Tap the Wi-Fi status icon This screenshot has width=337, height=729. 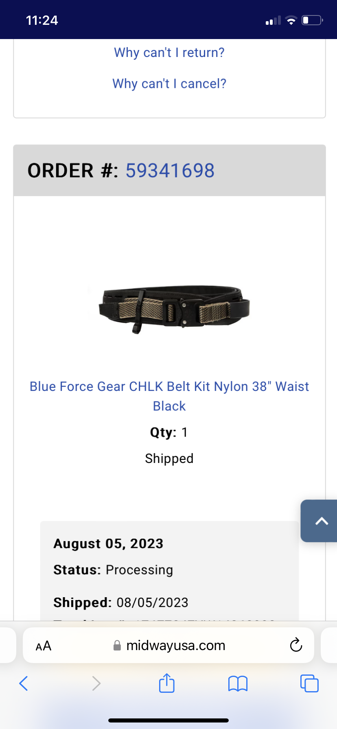(291, 20)
